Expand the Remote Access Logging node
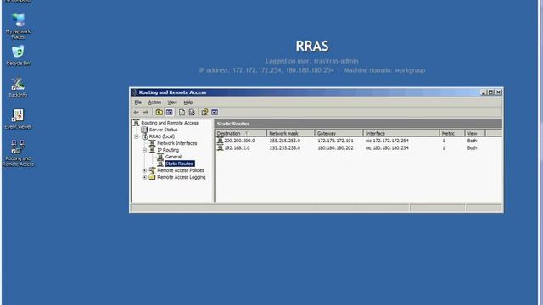The image size is (543, 305). coord(145,177)
